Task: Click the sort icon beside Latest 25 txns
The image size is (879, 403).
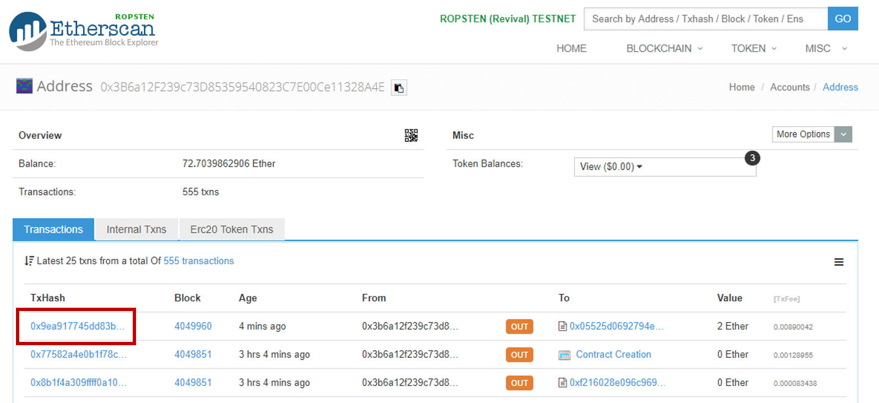Action: (x=29, y=260)
